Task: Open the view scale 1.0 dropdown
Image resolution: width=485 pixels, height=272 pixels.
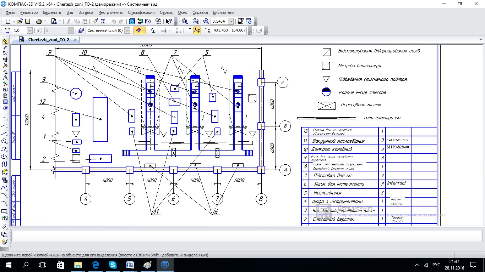Action: [29, 30]
